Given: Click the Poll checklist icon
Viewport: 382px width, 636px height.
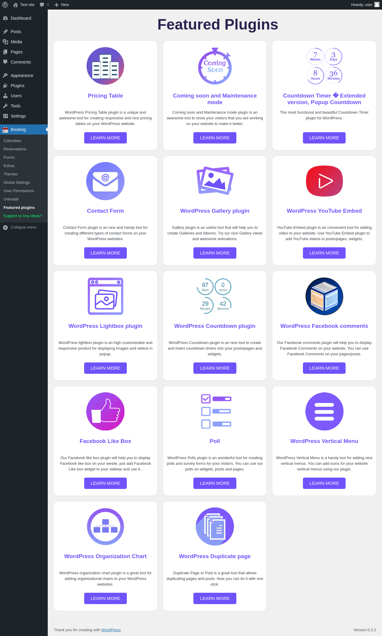Looking at the screenshot, I should (216, 411).
